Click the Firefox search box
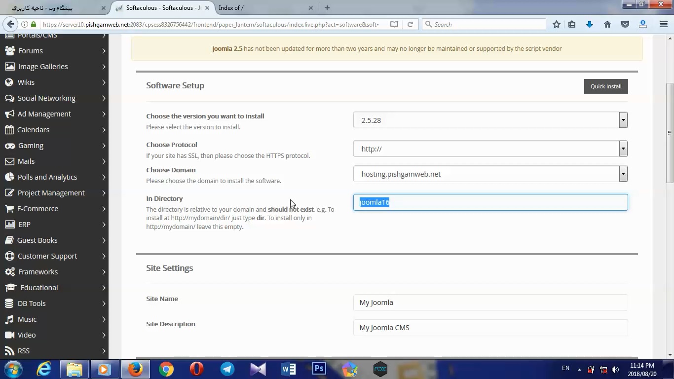The height and width of the screenshot is (379, 674). (484, 24)
